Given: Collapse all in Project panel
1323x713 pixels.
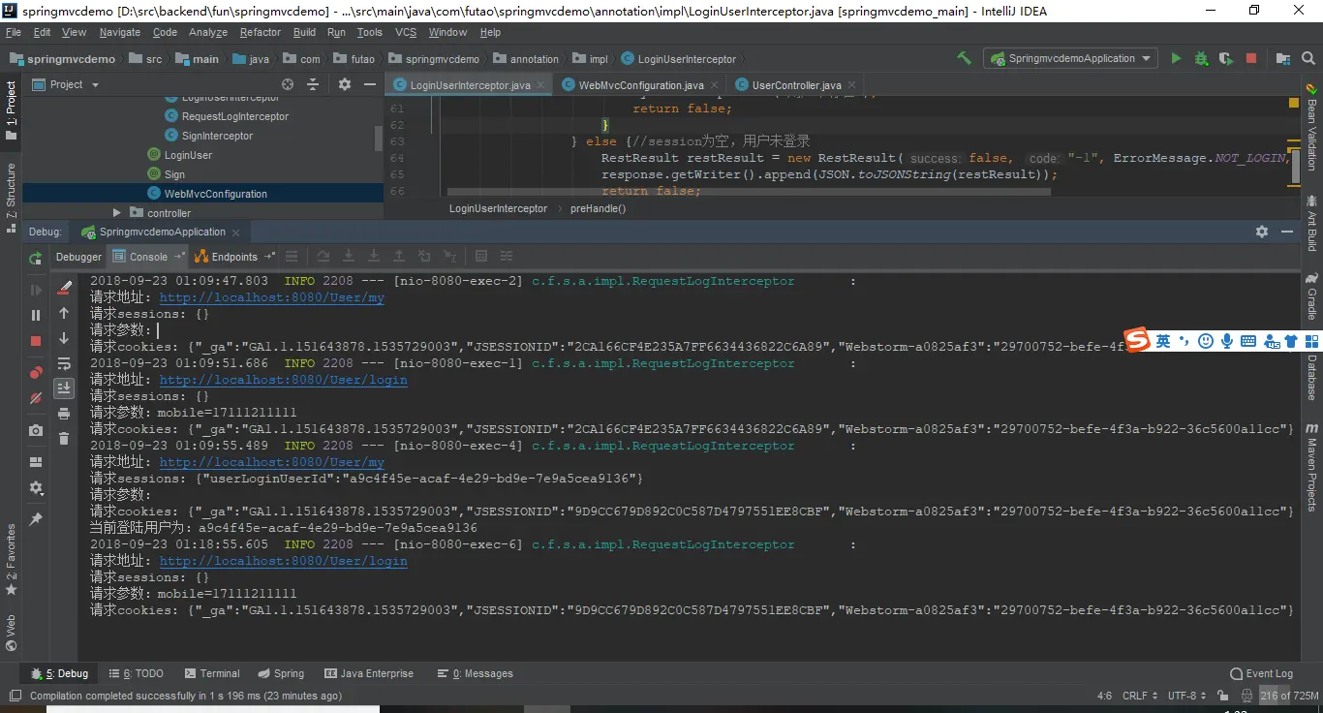Looking at the screenshot, I should pos(313,84).
